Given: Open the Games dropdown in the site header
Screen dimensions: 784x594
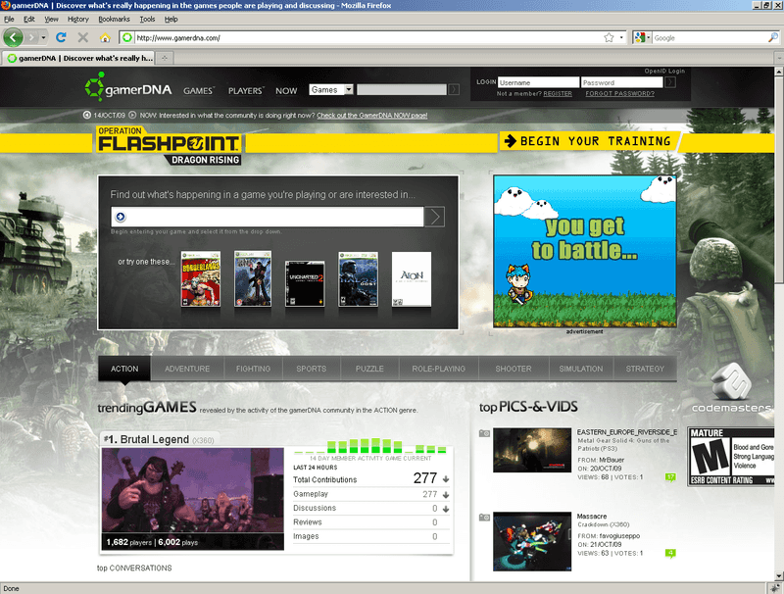Looking at the screenshot, I should point(331,90).
